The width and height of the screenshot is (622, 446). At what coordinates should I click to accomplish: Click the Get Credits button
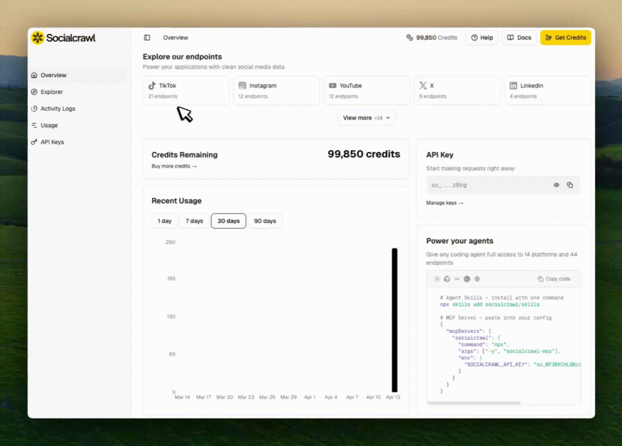(x=566, y=38)
